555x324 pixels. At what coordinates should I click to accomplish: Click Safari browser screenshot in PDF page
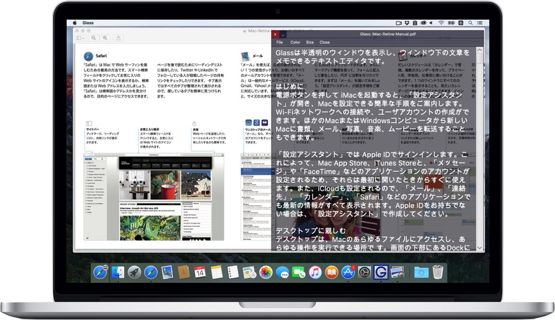154,197
